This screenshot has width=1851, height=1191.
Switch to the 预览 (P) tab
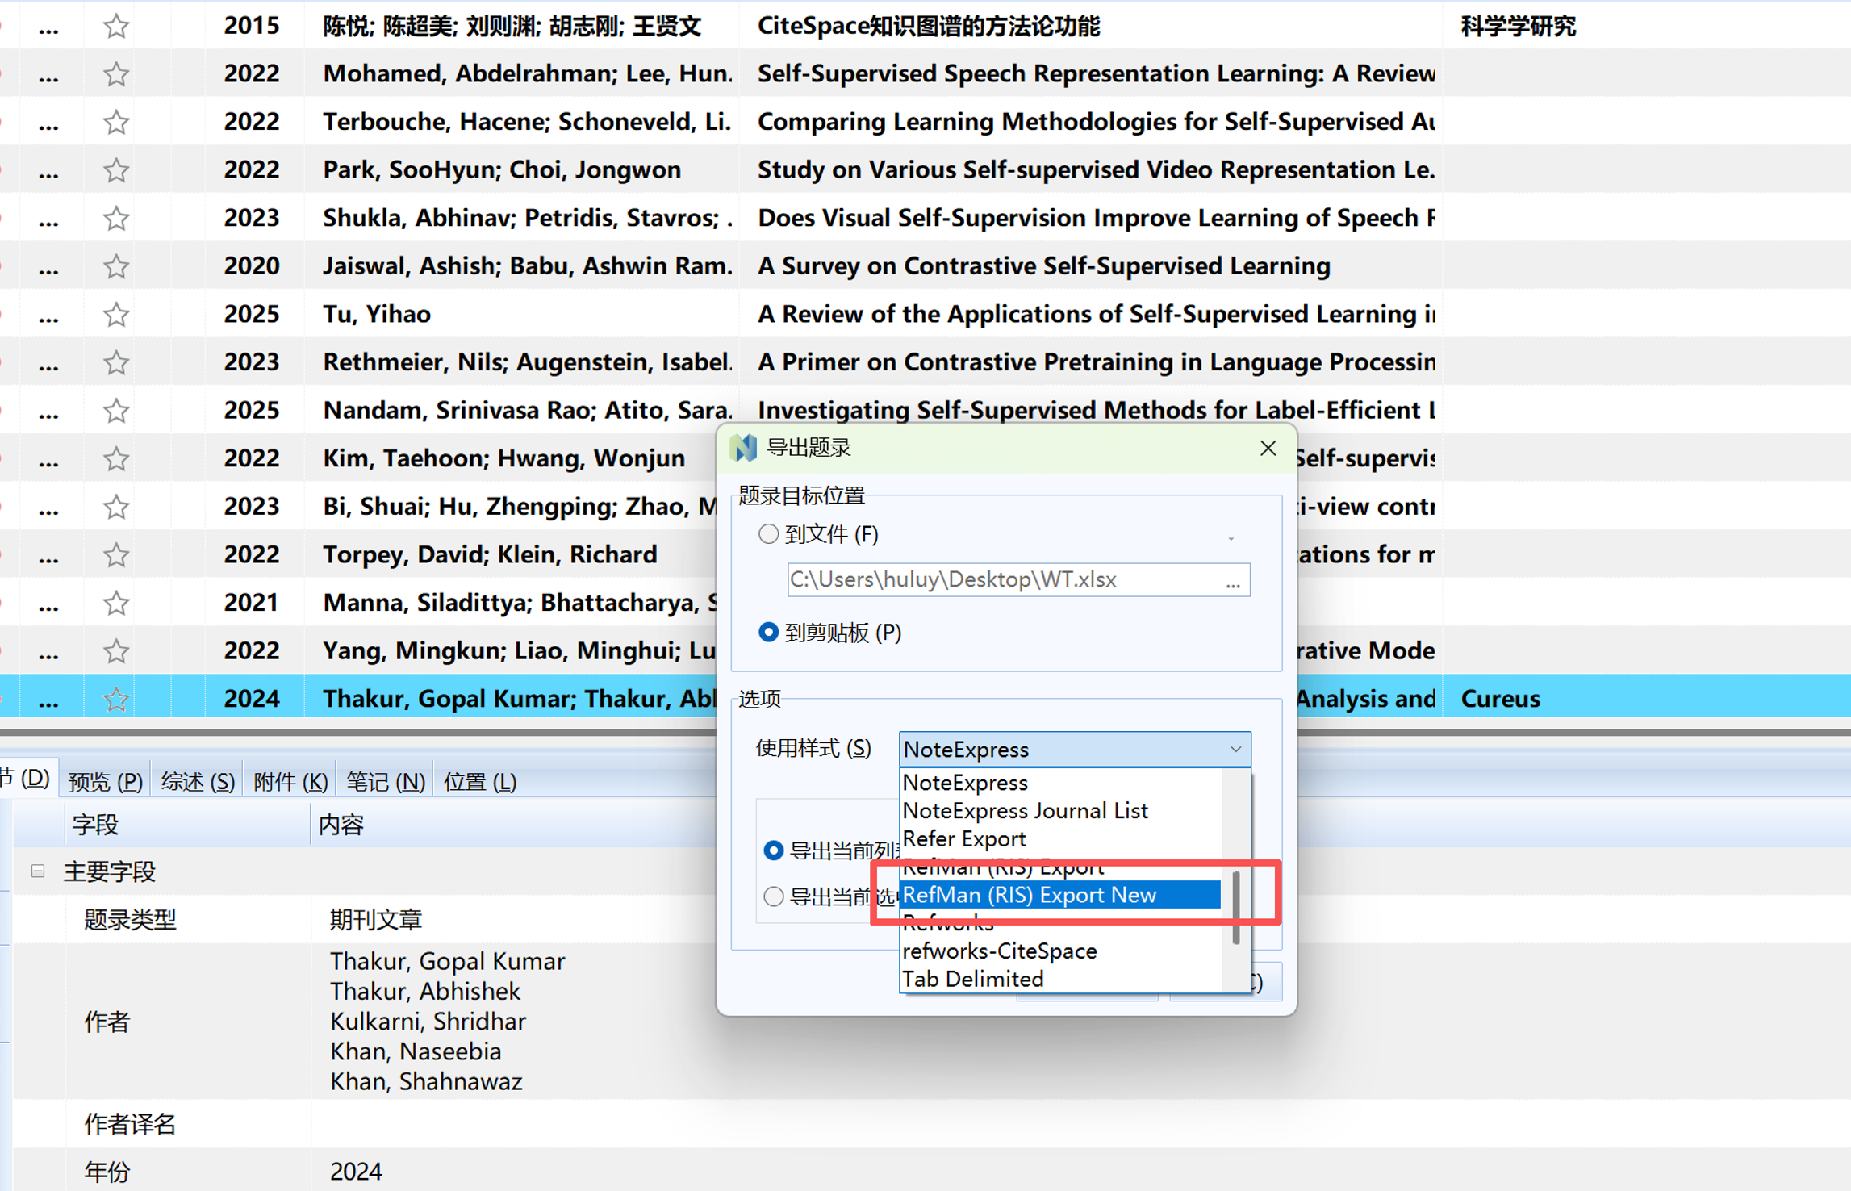coord(105,780)
